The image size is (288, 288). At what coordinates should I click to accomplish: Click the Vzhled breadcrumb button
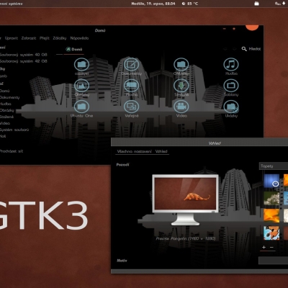tap(161, 151)
